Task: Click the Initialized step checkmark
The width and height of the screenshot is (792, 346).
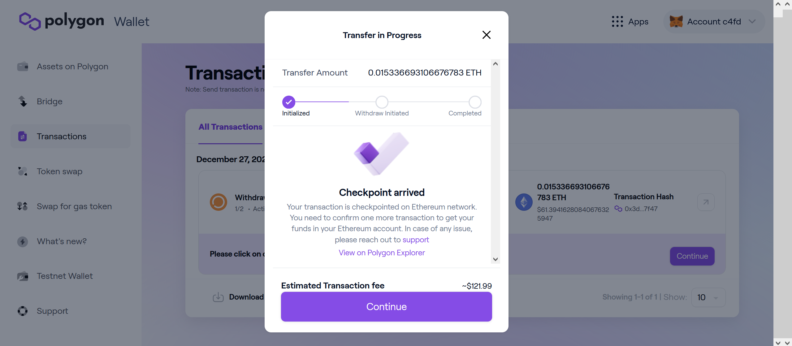Action: point(288,102)
